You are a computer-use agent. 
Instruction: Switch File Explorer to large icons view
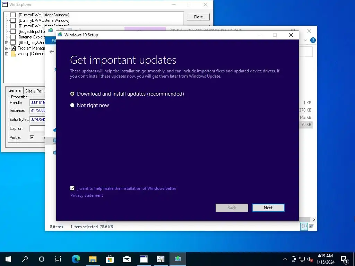(x=312, y=227)
